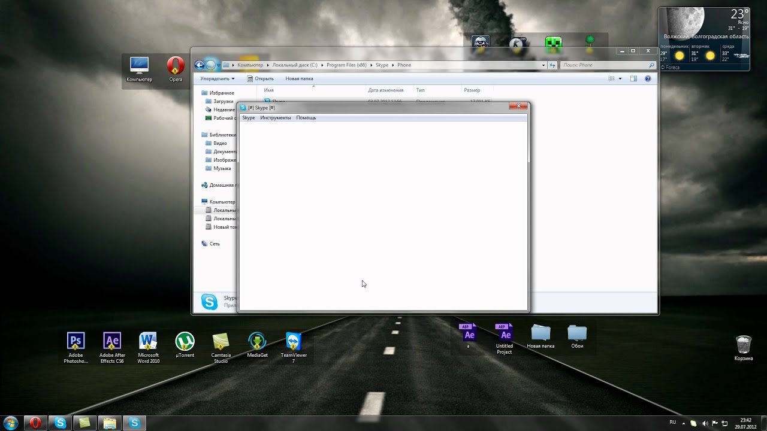
Task: Create folder with Новая папка button
Action: [299, 78]
